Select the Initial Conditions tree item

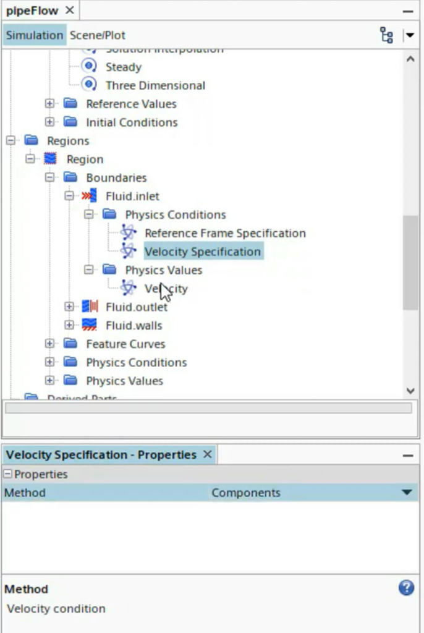pyautogui.click(x=132, y=122)
